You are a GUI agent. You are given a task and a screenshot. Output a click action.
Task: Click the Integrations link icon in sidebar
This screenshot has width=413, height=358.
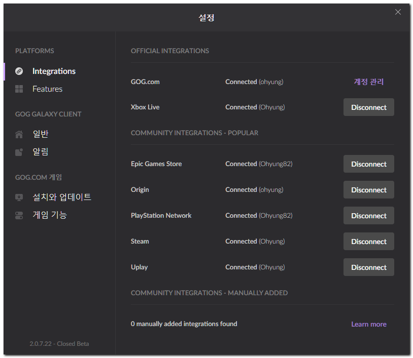click(19, 71)
